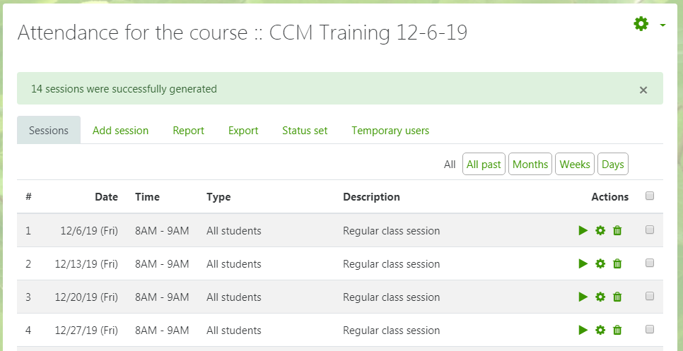The height and width of the screenshot is (351, 683).
Task: Take attendance for the 12/6/19 session
Action: 583,230
